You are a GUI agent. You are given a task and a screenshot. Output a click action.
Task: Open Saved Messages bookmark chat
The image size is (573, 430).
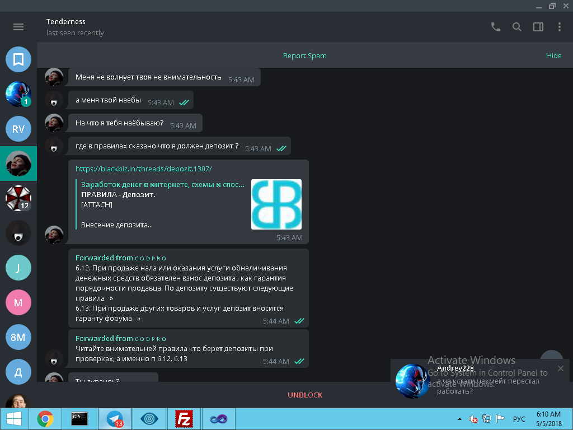tap(18, 59)
